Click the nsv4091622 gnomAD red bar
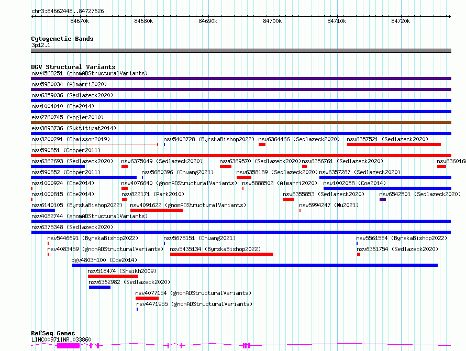 coord(157,210)
